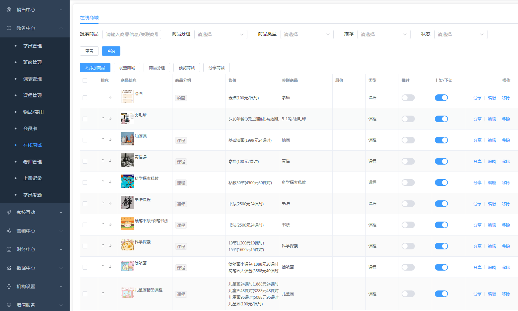Click 分享 link for 简笔画
This screenshot has width=518, height=311.
478,268
